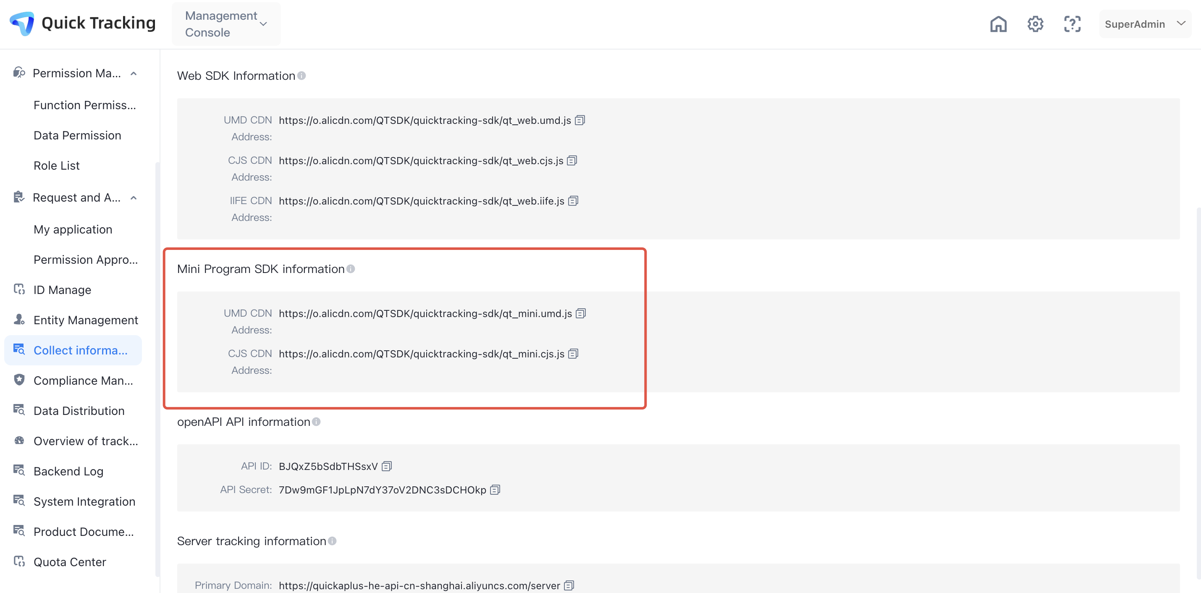Screen dimensions: 1201x593
Task: Collapse the Permission Management section chevron
Action: pyautogui.click(x=134, y=73)
